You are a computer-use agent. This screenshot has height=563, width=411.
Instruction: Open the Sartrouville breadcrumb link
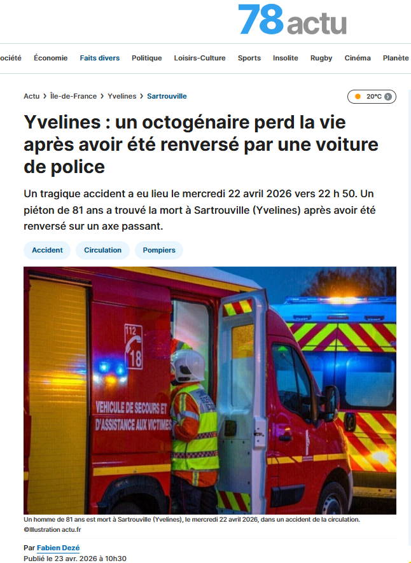167,96
